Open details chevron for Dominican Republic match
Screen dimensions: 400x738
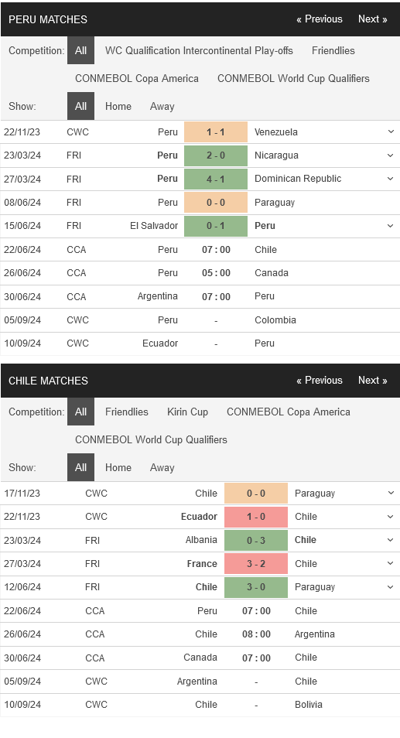click(x=391, y=179)
